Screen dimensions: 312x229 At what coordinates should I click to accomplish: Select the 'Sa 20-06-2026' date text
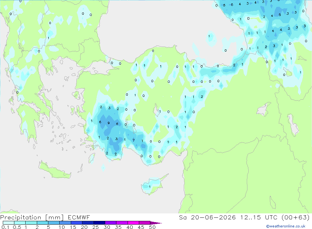coord(207,217)
